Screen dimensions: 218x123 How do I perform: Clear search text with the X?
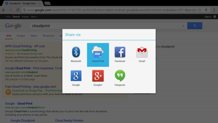pos(183,26)
